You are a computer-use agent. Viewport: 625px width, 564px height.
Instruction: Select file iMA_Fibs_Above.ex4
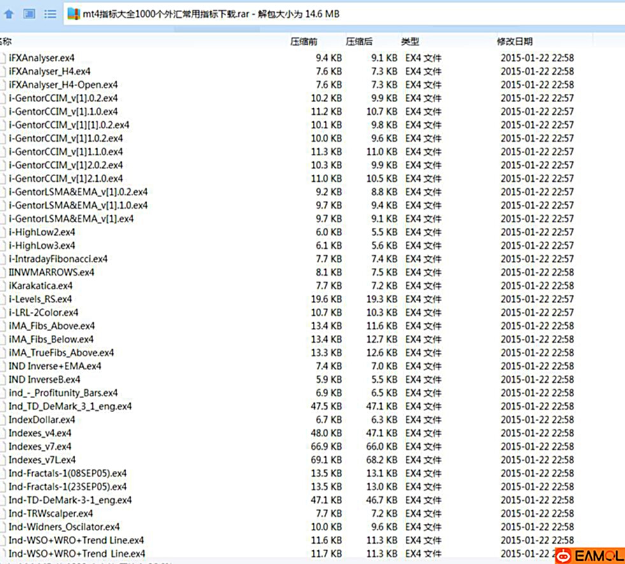[x=52, y=326]
